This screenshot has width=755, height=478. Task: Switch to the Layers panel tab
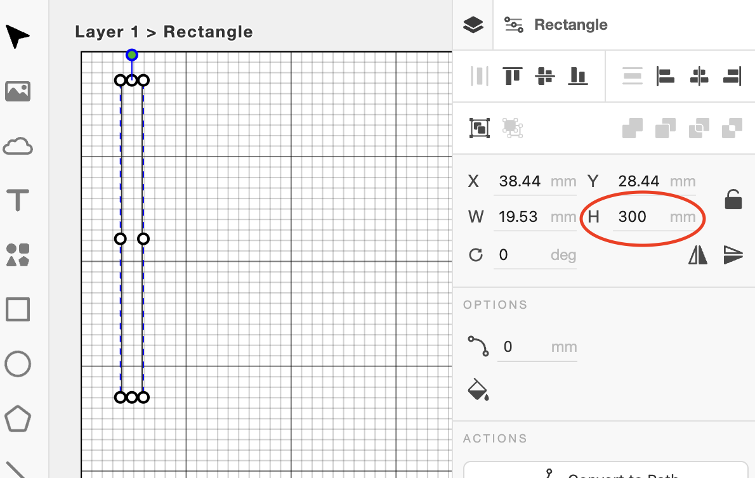(473, 25)
